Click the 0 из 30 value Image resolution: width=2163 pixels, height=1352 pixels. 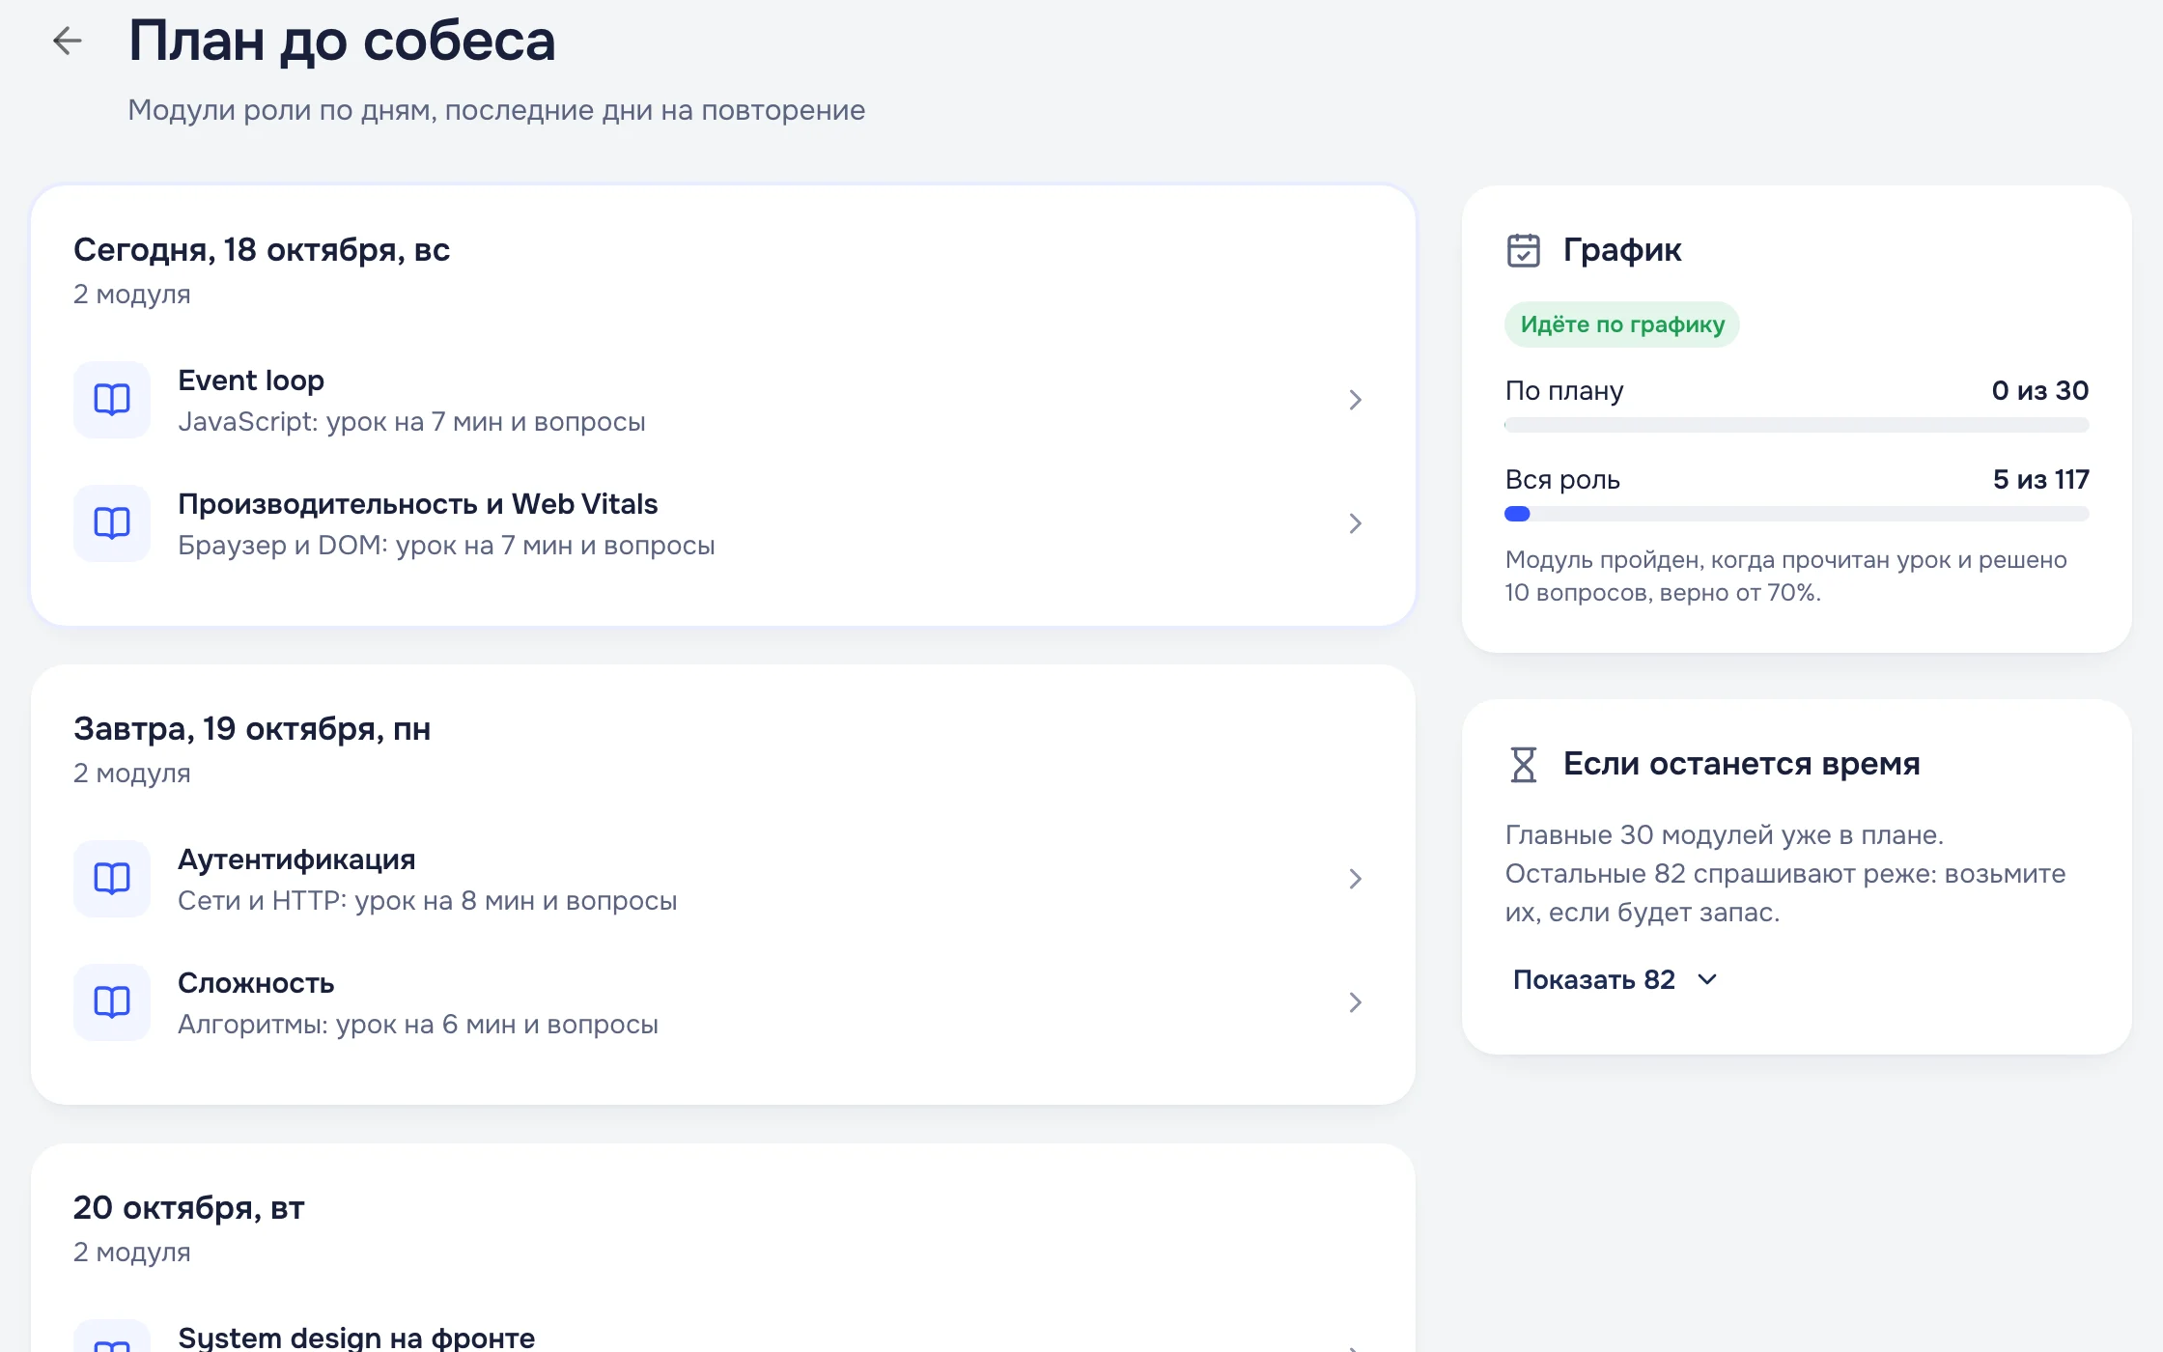tap(2040, 390)
